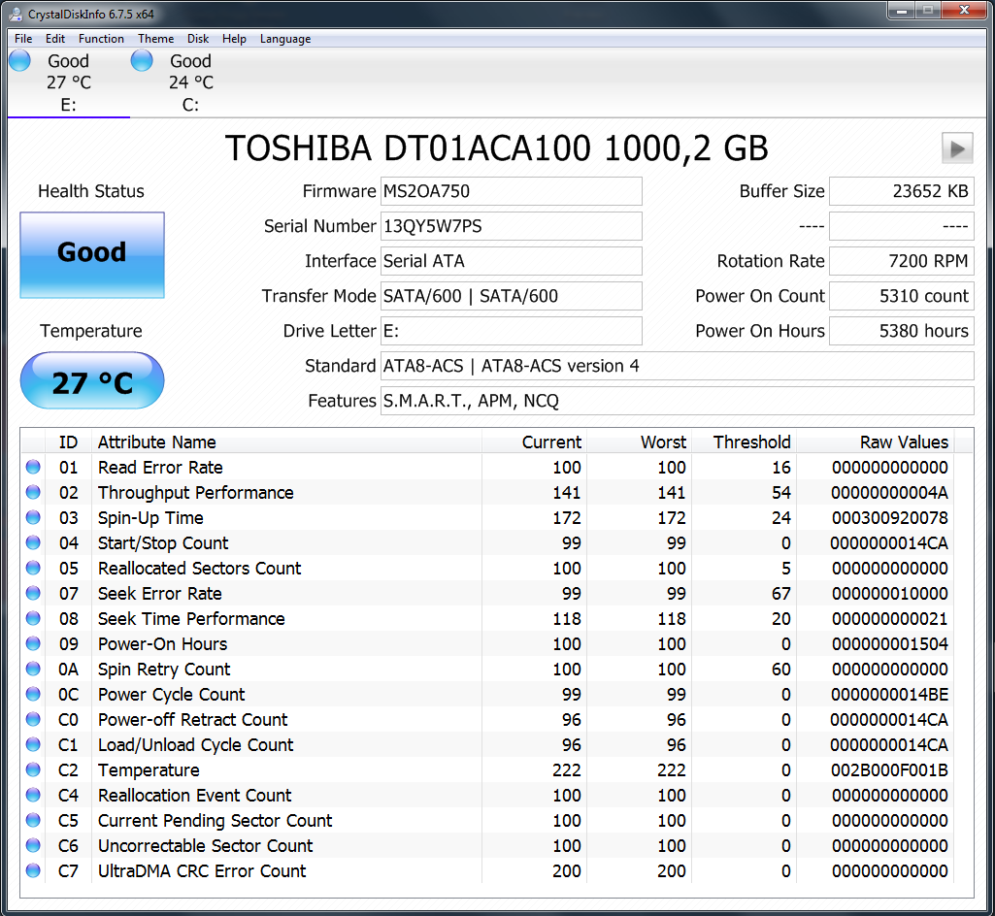Click the Worst column header

point(639,442)
